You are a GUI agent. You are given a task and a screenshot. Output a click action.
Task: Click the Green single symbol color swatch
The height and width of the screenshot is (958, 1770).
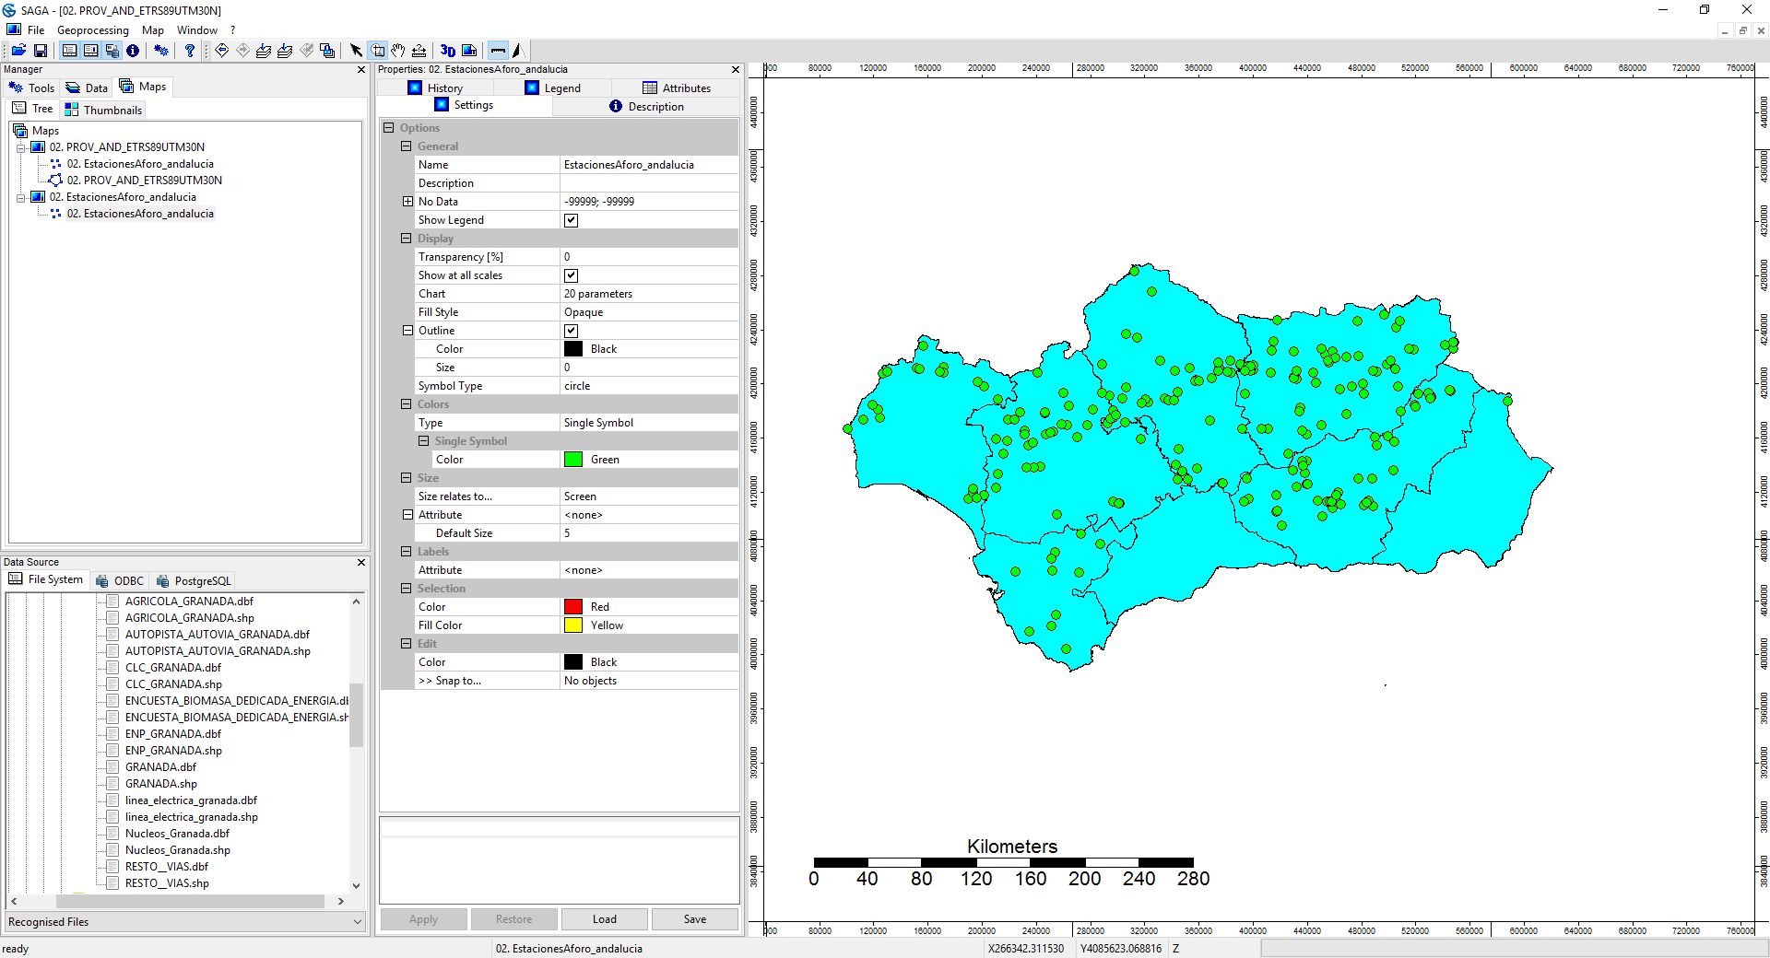[573, 460]
